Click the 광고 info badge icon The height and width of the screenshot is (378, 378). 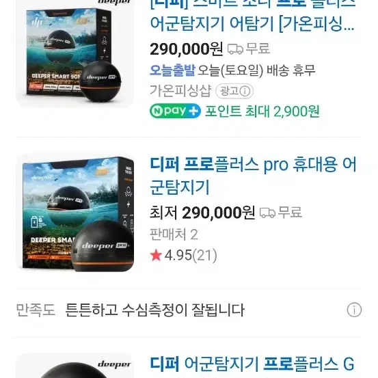(x=234, y=91)
